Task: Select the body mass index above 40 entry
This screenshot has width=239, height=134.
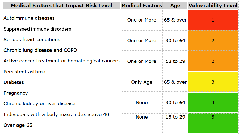Action: click(x=56, y=115)
